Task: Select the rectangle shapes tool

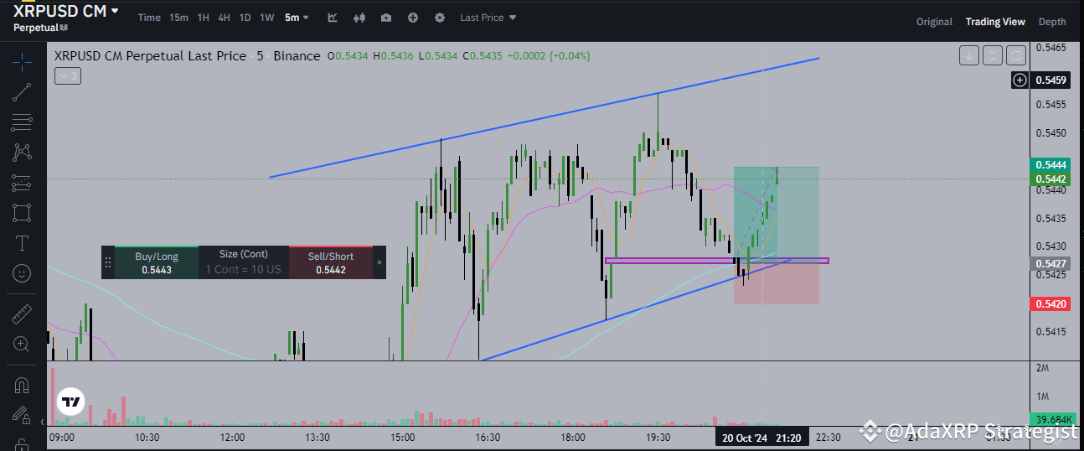Action: tap(23, 213)
